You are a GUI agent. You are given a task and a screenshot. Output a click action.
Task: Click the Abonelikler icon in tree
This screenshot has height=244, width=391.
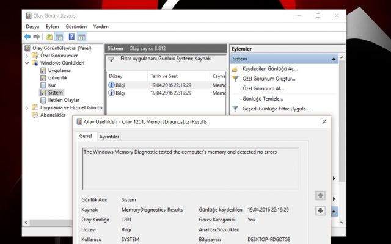35,115
